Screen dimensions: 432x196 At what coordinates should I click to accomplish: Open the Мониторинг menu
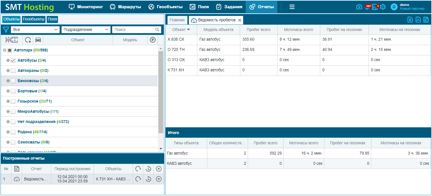pyautogui.click(x=86, y=7)
